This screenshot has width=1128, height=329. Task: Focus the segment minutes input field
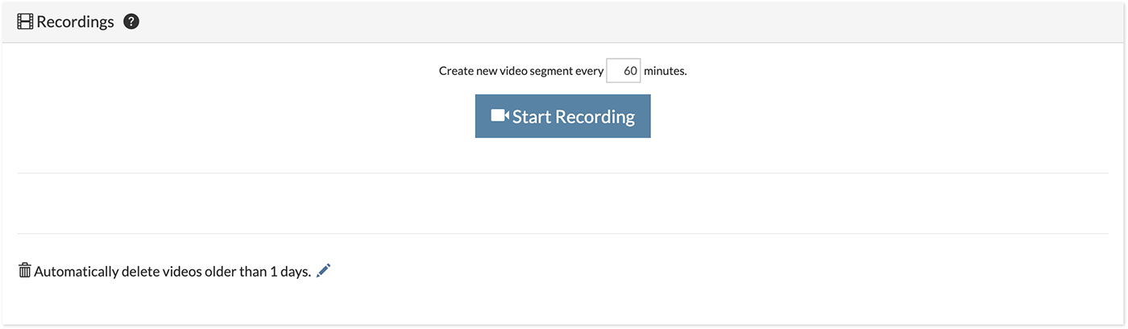point(623,71)
